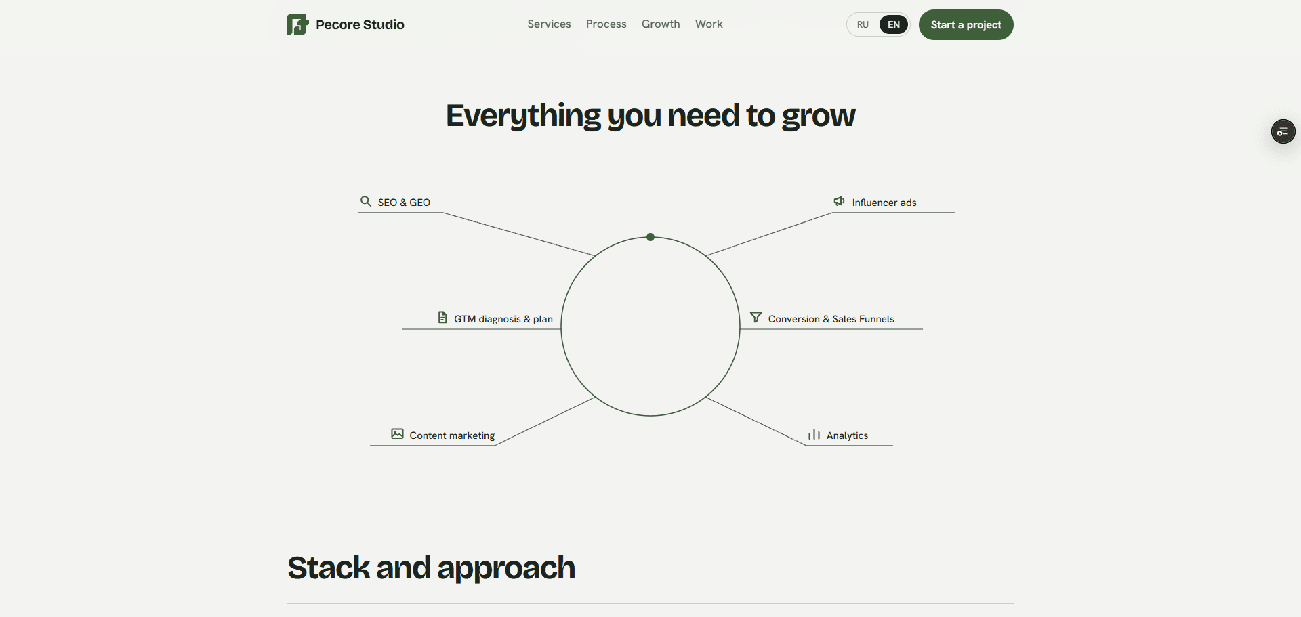Click the funnel icon beside Conversion & Sales Funnels
The width and height of the screenshot is (1301, 617).
(x=756, y=317)
